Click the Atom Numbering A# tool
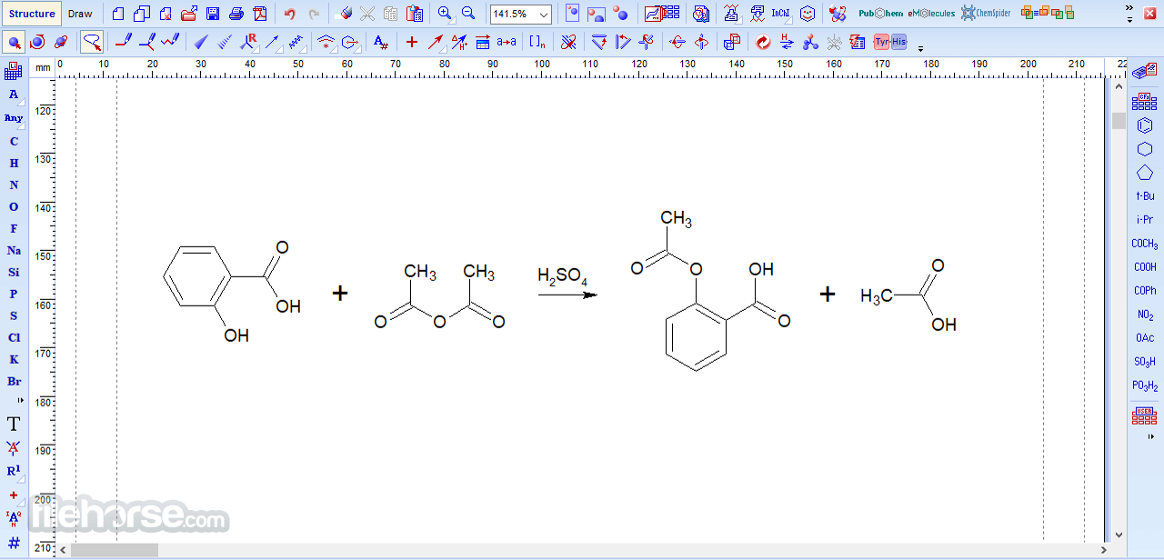The width and height of the screenshot is (1164, 560). click(x=381, y=42)
